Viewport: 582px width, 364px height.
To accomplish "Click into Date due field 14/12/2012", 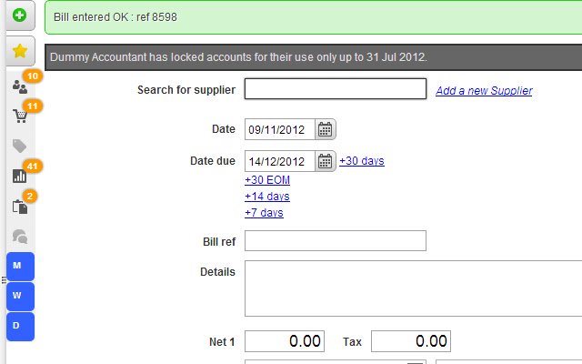I will pyautogui.click(x=280, y=161).
